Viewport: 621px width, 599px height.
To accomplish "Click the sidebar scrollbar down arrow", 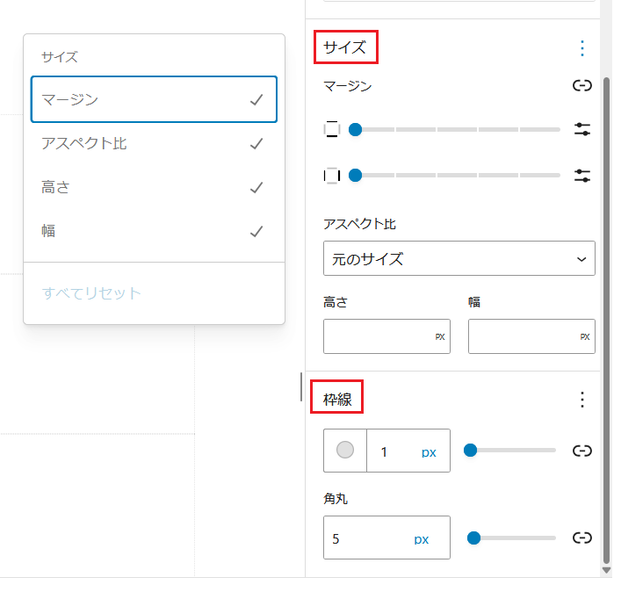I will coord(606,570).
